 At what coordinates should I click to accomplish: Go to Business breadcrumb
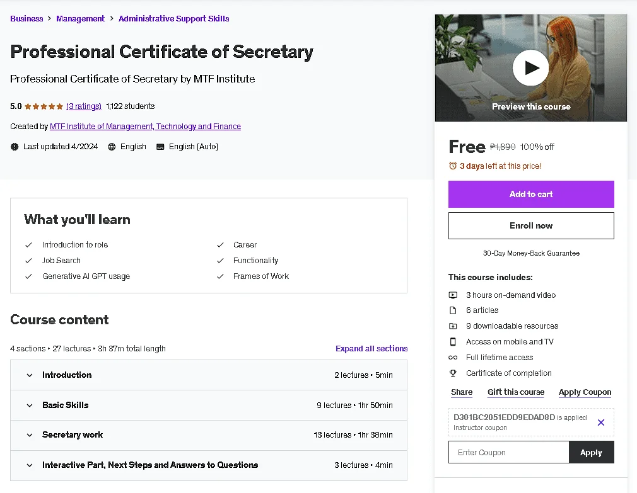tap(26, 19)
